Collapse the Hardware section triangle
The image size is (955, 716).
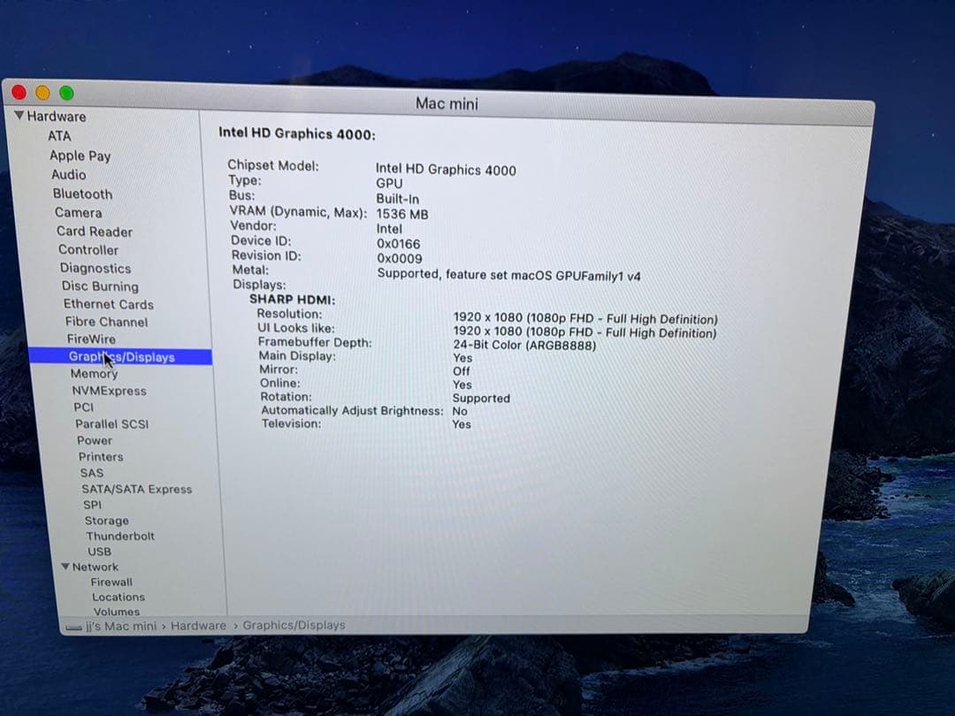coord(18,116)
